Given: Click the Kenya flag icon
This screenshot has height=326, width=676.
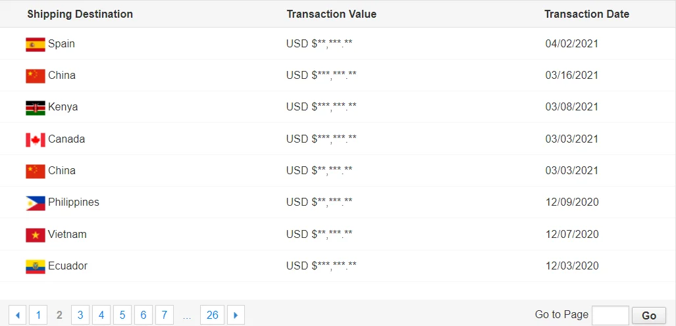Looking at the screenshot, I should [36, 108].
